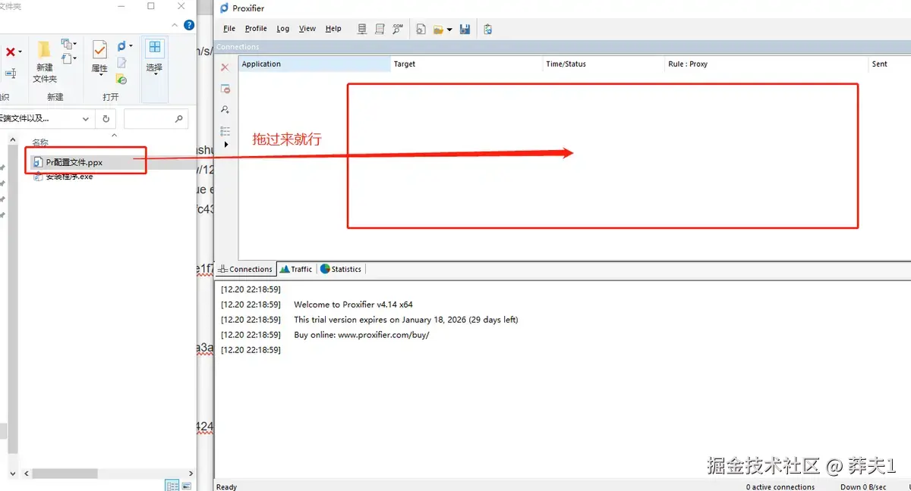This screenshot has width=911, height=491.
Task: Select Pr配置文件.ppx in the Explorer window
Action: (74, 162)
